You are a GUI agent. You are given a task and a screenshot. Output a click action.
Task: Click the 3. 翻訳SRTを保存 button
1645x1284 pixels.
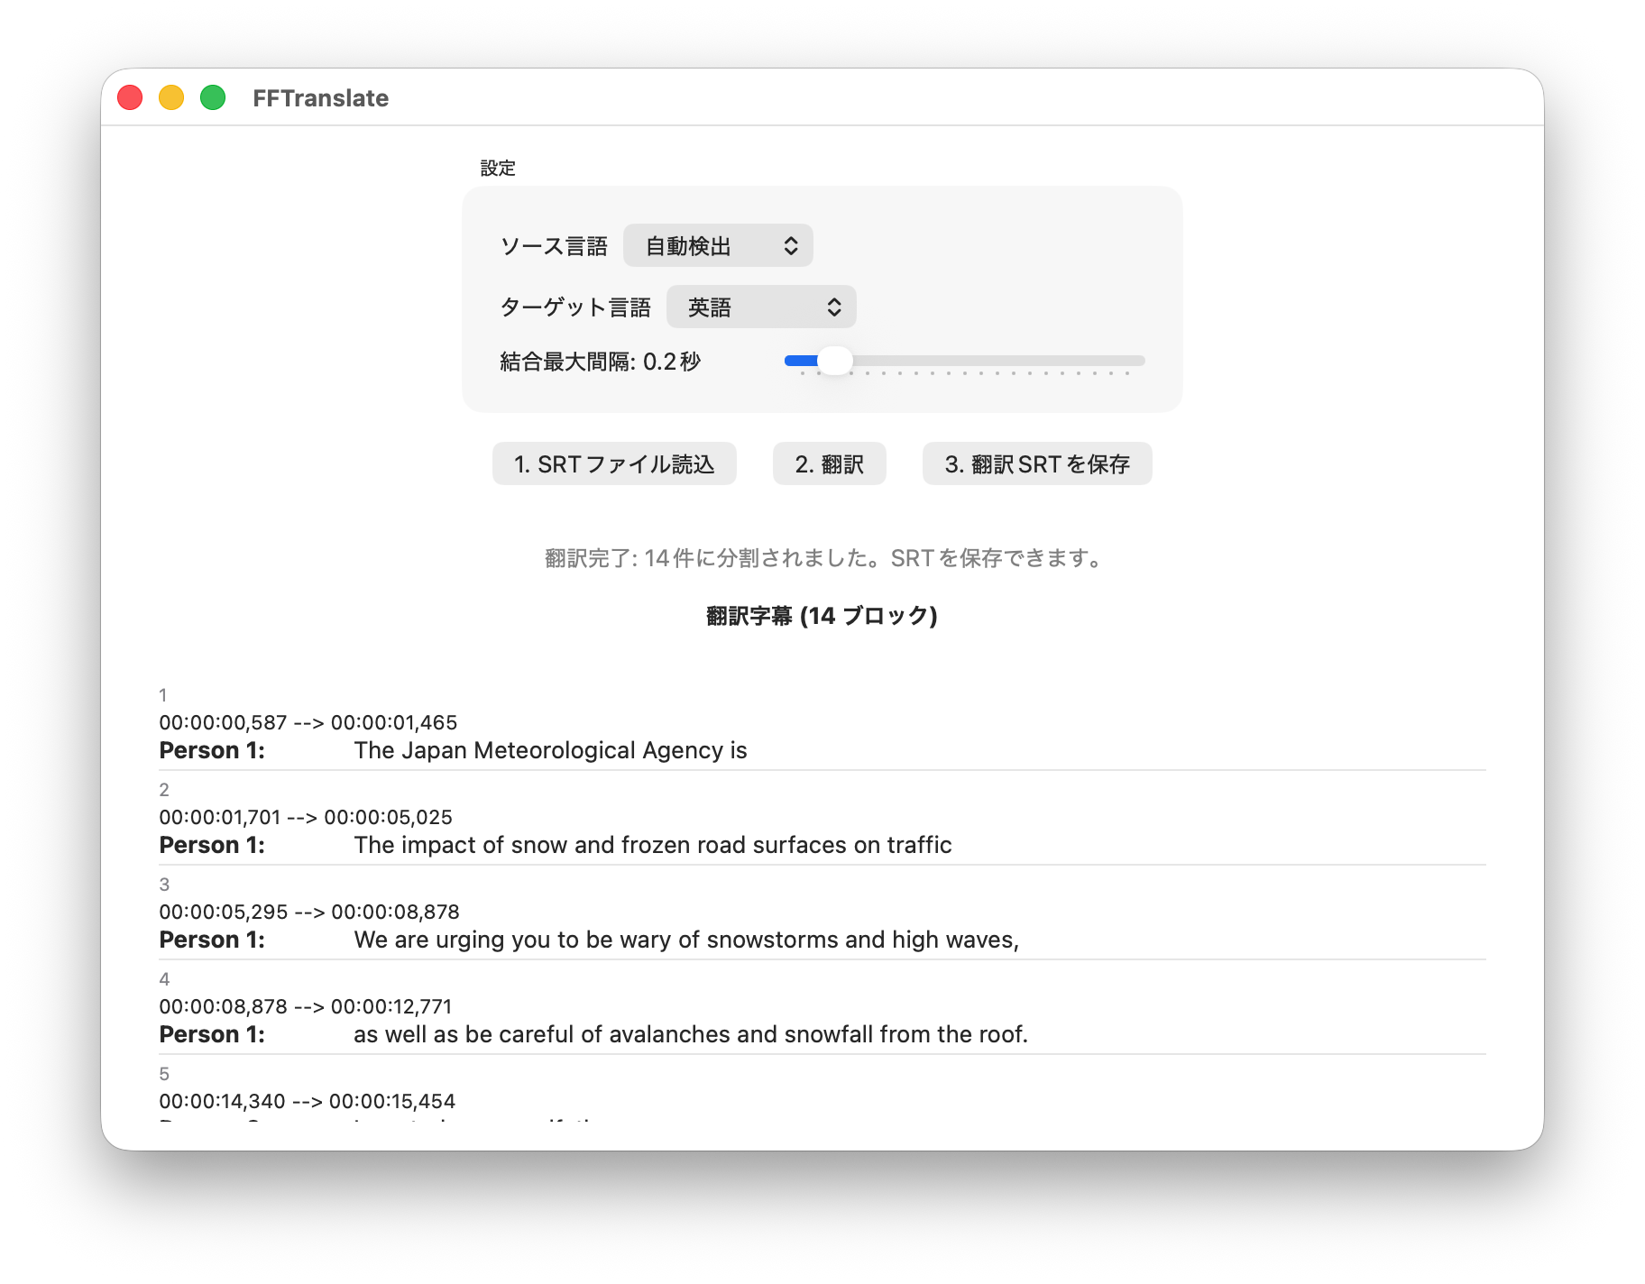[x=1036, y=463]
